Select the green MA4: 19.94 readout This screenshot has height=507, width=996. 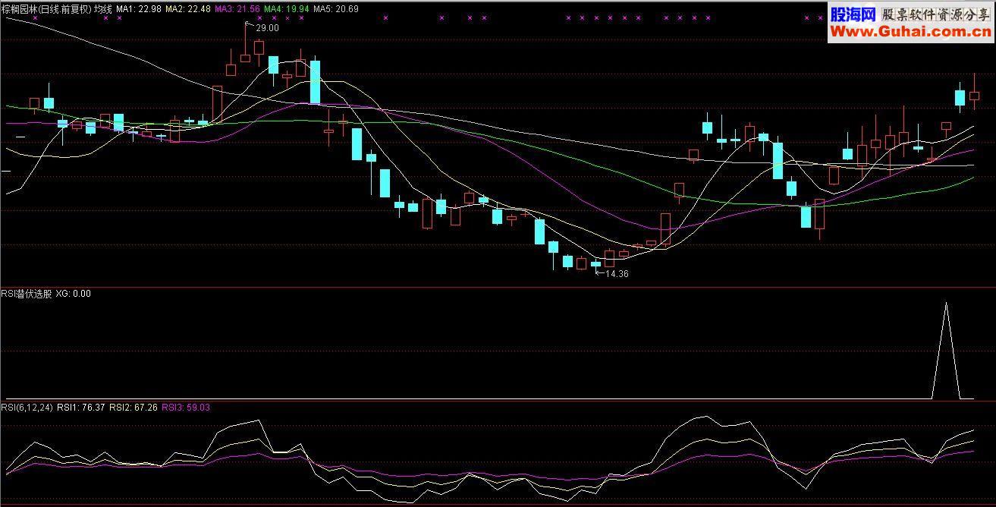tap(286, 9)
